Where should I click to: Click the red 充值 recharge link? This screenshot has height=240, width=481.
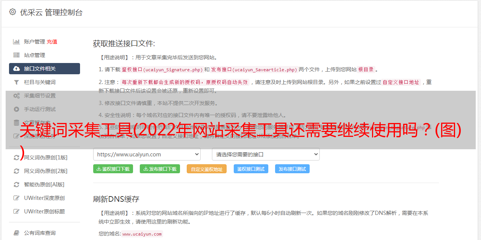(52, 42)
